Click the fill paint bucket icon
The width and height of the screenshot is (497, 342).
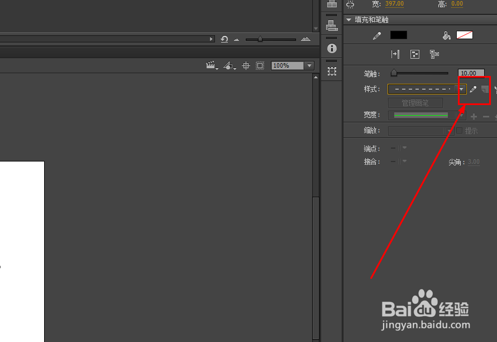pyautogui.click(x=446, y=36)
